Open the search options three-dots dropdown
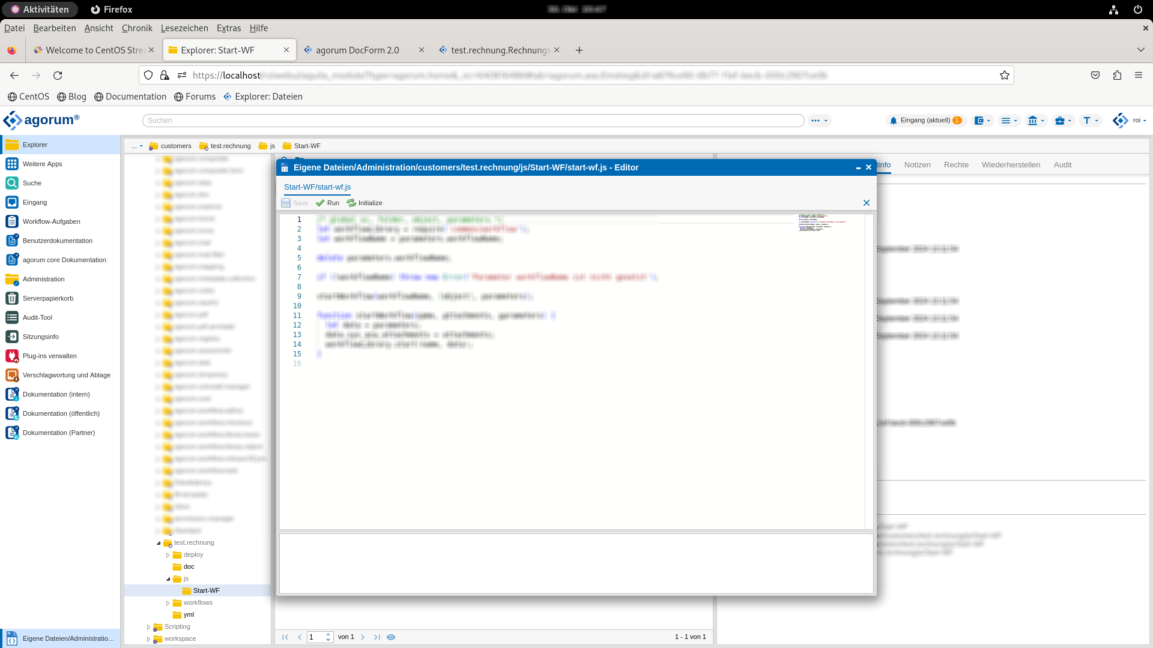Screen dimensions: 1153x648 pos(819,121)
